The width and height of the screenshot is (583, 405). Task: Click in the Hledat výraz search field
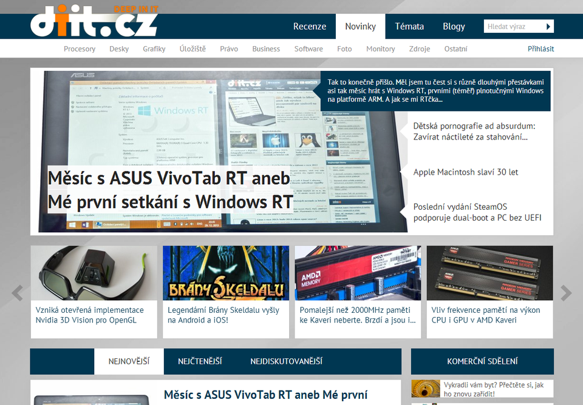[513, 27]
